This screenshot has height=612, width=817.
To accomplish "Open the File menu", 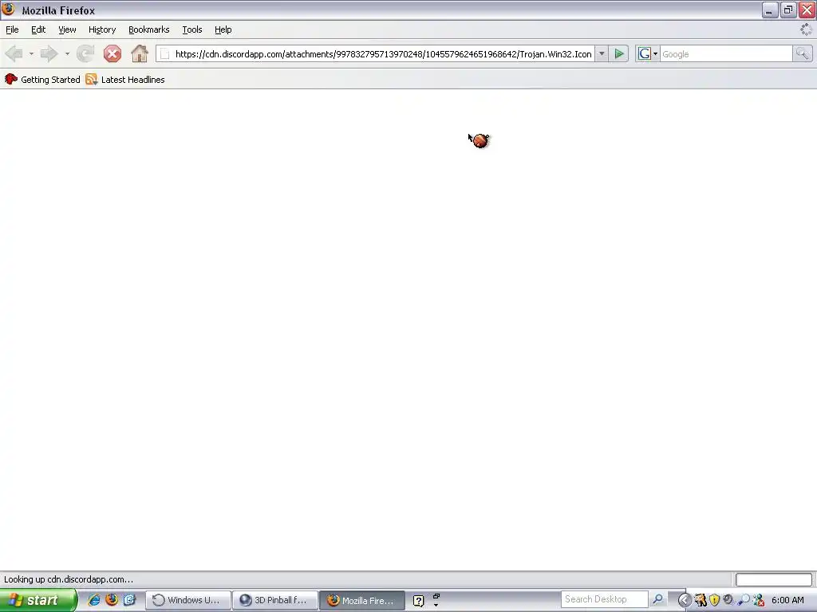I will (12, 29).
